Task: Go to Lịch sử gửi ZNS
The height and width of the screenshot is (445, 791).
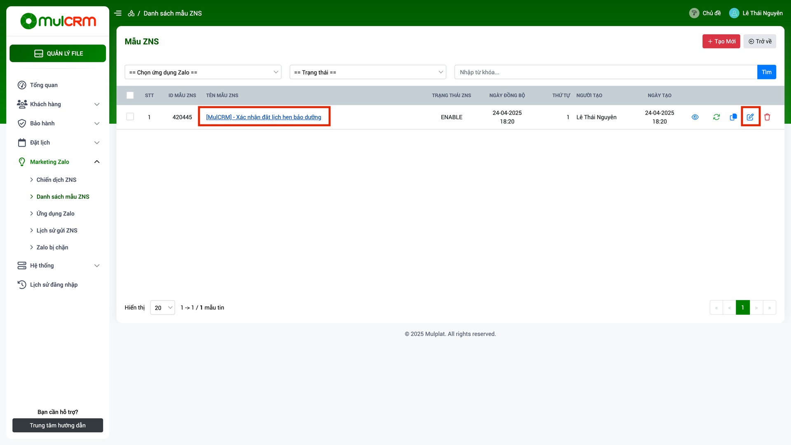Action: 57,230
